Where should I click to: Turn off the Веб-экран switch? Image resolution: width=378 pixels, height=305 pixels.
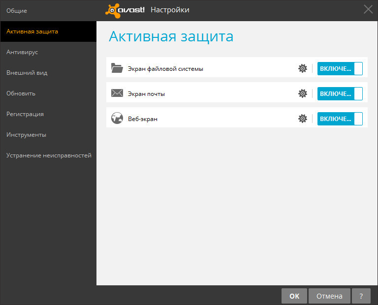point(340,119)
